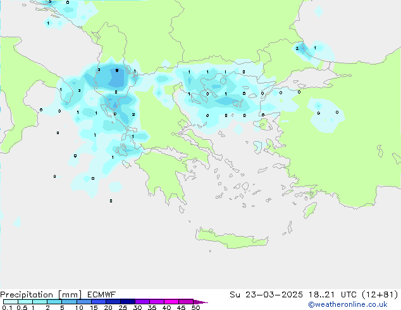Click the '(12+81)' forecast run text
This screenshot has height=310, width=401.
coord(380,295)
